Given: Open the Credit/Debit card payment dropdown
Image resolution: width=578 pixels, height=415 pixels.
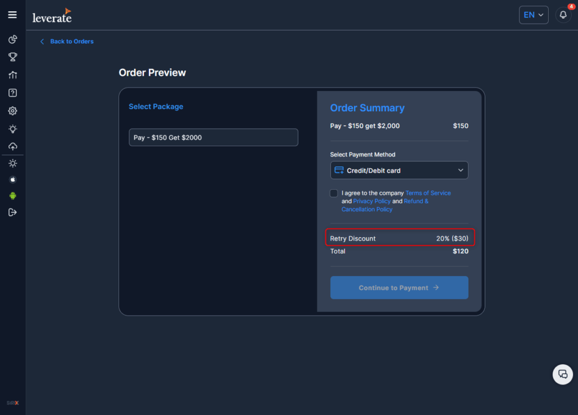Looking at the screenshot, I should click(399, 171).
